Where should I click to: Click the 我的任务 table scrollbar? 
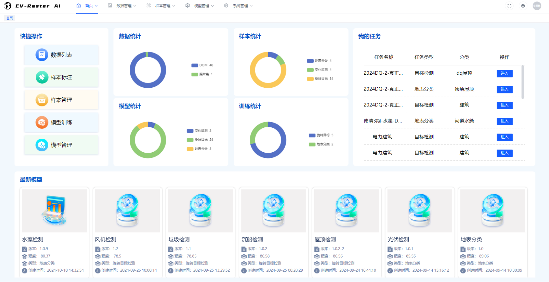pos(523,82)
